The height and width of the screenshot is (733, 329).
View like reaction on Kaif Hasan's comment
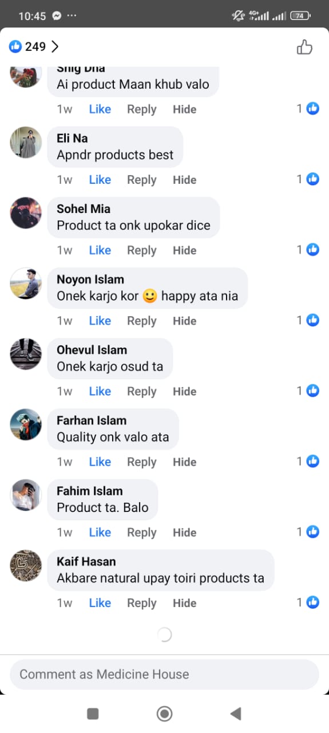(x=312, y=602)
